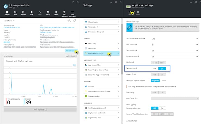201x124 pixels.
Task: Expand Properties chevron in Settings
Action: click(x=118, y=48)
